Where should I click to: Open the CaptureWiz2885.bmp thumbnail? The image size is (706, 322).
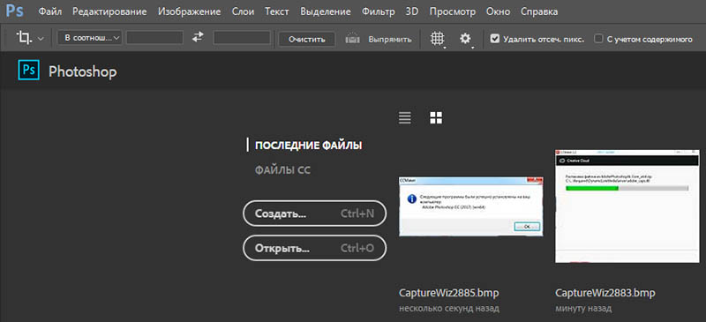[x=470, y=206]
